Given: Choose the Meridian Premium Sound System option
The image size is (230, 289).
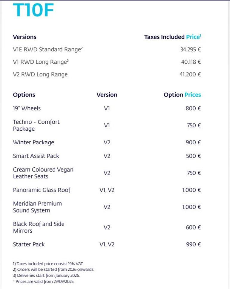Looking at the screenshot, I should coord(37,207).
